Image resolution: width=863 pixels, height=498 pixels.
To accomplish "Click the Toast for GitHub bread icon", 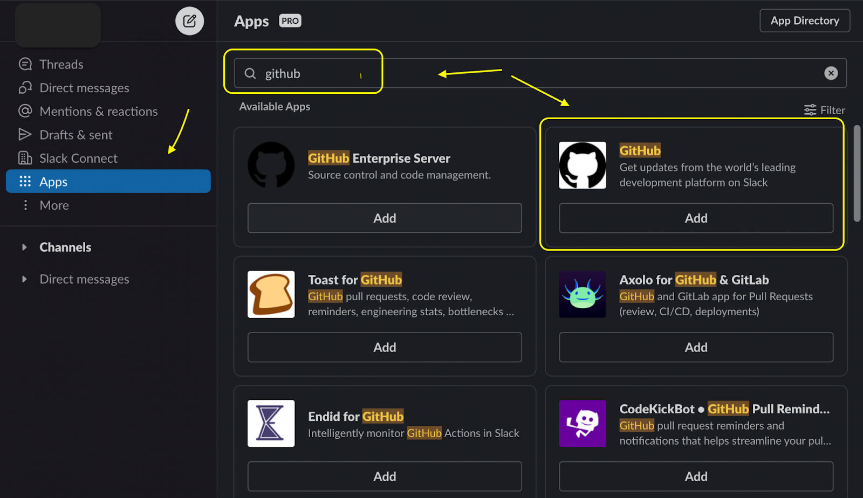I will (271, 294).
